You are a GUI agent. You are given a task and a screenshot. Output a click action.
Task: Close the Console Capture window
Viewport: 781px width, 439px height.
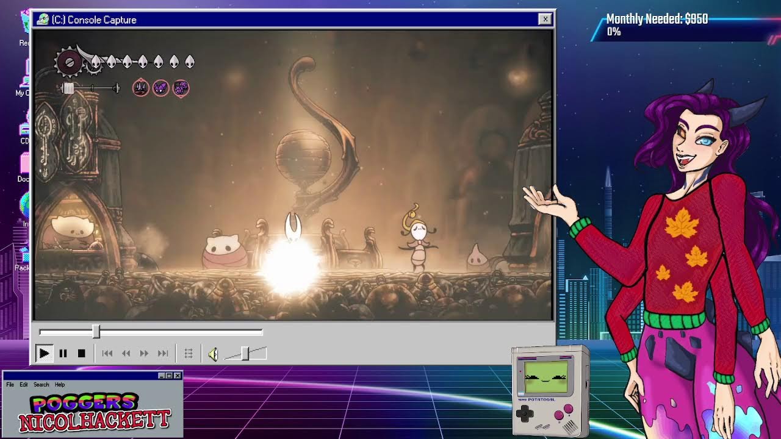click(545, 20)
